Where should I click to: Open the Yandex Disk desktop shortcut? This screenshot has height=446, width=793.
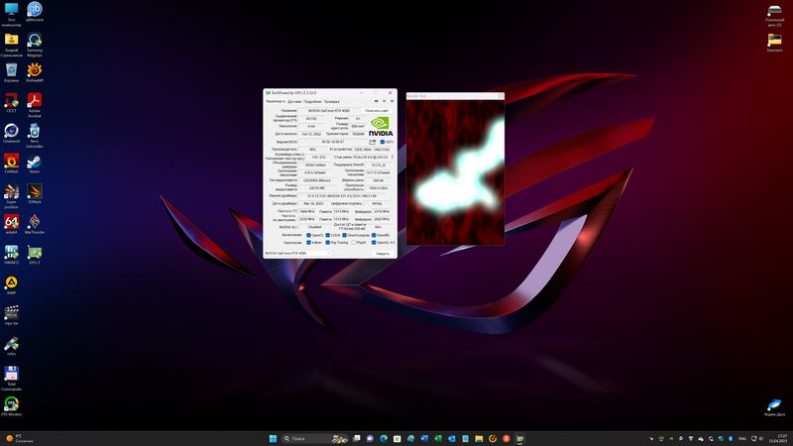[774, 407]
